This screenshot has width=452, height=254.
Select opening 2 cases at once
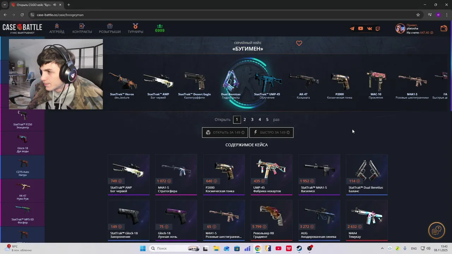244,120
